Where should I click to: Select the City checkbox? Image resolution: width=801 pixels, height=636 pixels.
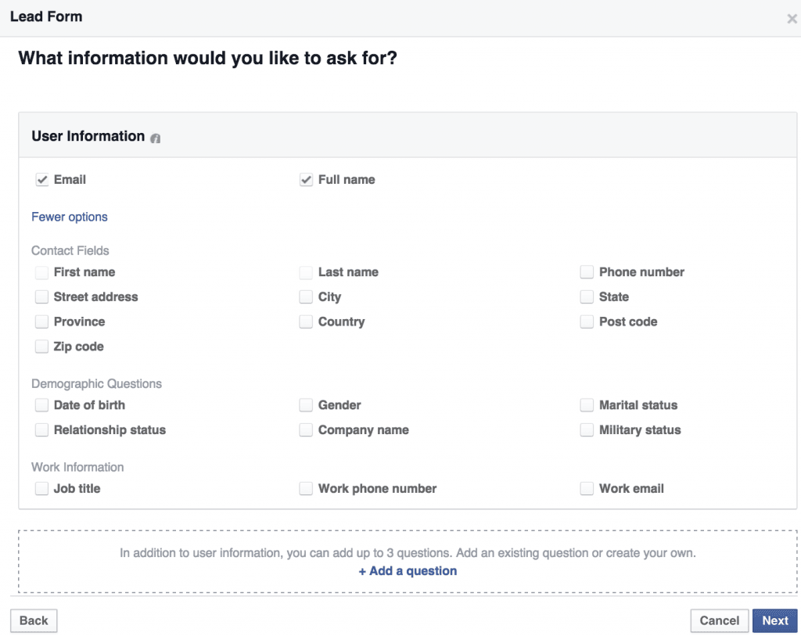pyautogui.click(x=306, y=297)
